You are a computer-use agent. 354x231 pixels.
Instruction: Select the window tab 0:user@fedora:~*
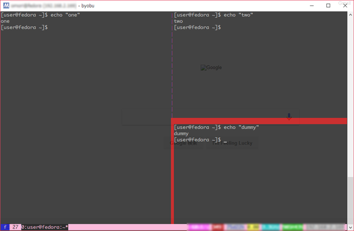(44, 227)
